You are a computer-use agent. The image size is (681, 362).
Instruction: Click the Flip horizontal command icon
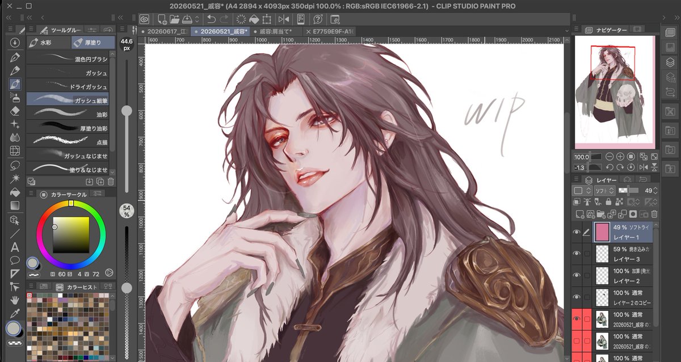click(x=284, y=19)
